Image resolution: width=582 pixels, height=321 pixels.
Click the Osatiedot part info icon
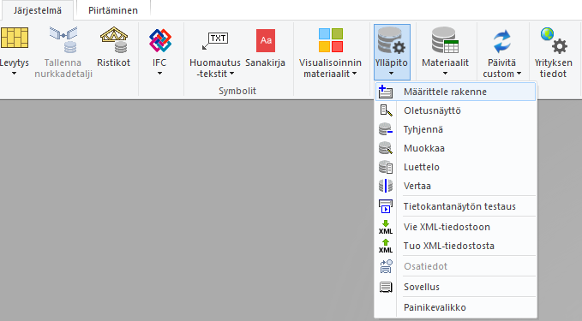click(x=386, y=266)
